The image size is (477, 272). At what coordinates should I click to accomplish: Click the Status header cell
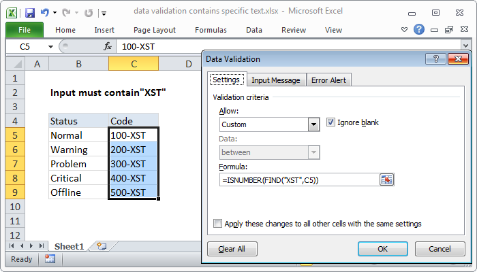(x=78, y=121)
